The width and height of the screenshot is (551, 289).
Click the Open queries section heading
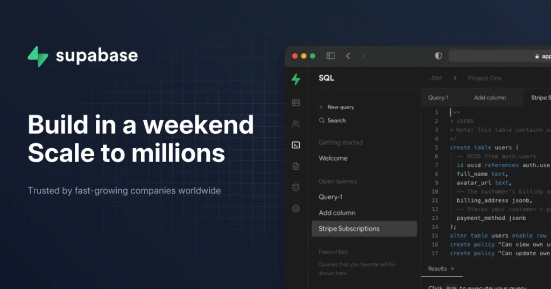pyautogui.click(x=338, y=182)
